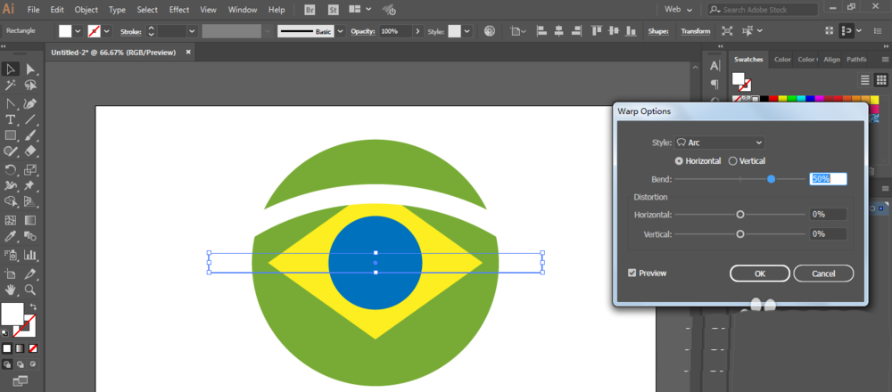Switch Swatches panel to list view
This screenshot has height=392, width=892.
tap(864, 80)
